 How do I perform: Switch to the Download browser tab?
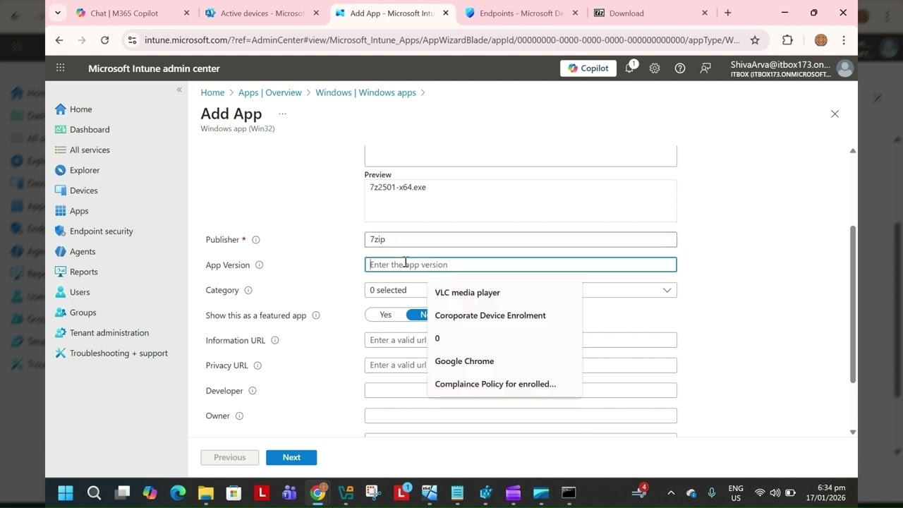[x=650, y=13]
